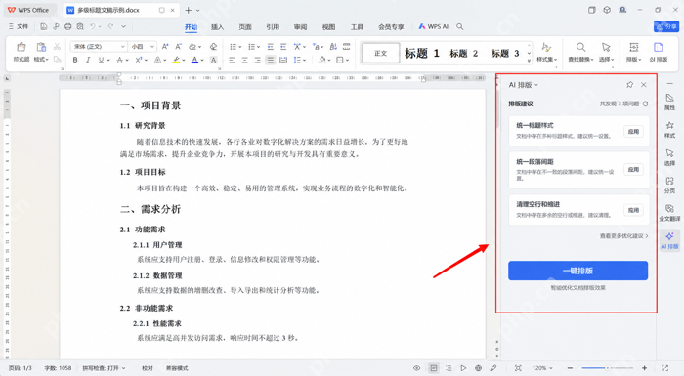684x376 pixels.
Task: Apply italic formatting
Action: coord(88,60)
